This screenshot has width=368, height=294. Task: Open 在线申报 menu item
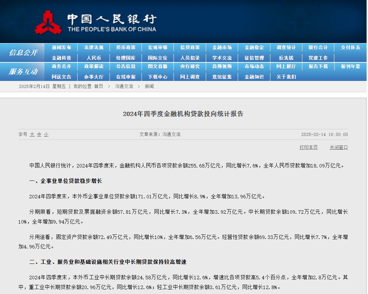point(126,77)
